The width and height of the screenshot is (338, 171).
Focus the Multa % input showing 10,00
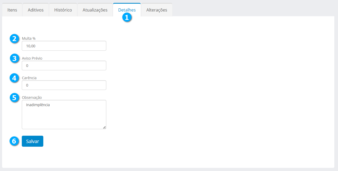(64, 46)
